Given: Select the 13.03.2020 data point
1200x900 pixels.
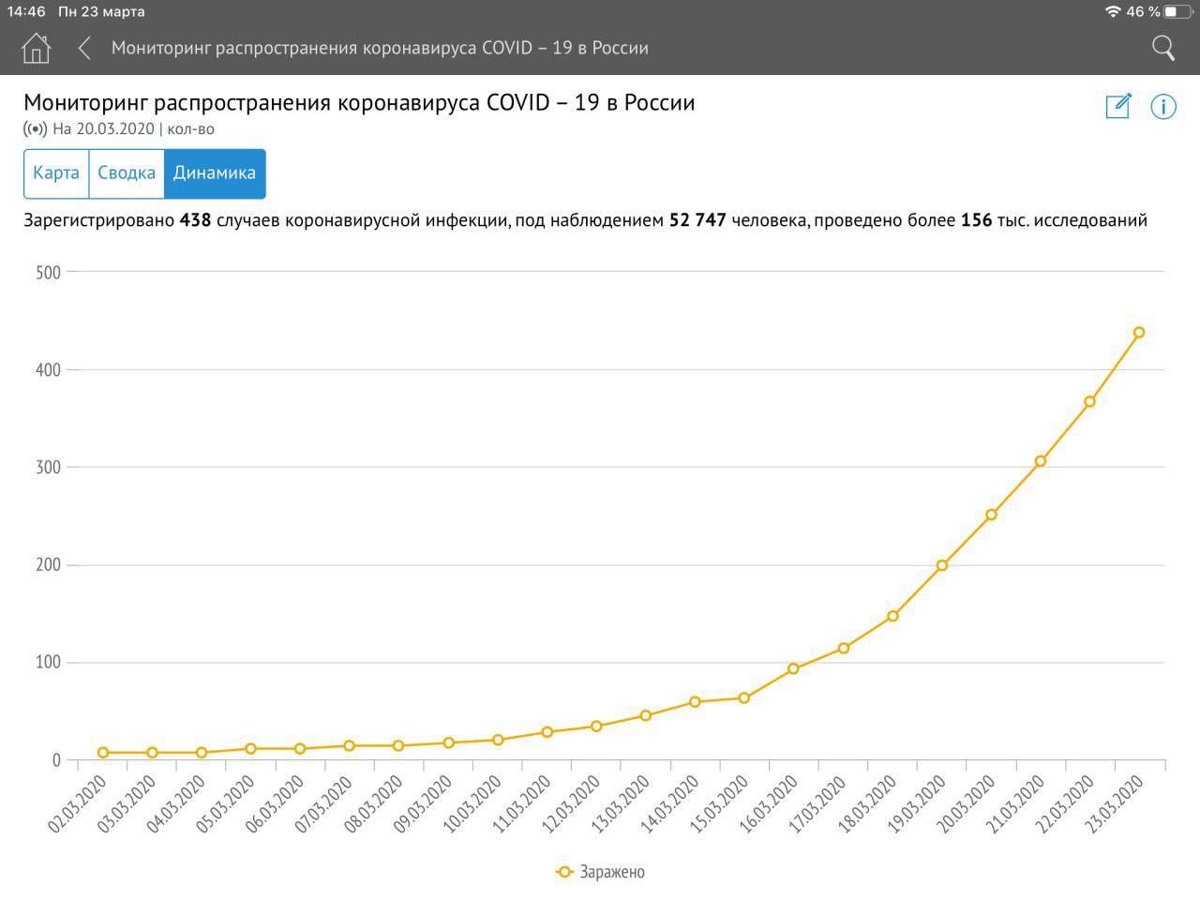Looking at the screenshot, I should (645, 715).
